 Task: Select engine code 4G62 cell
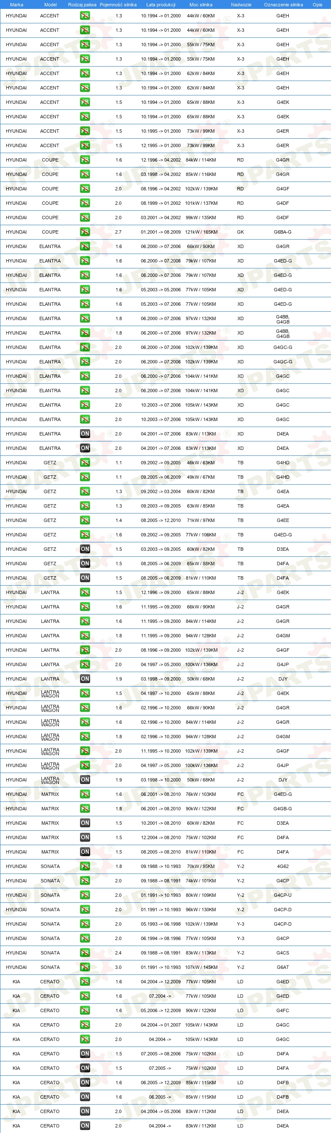[x=283, y=866]
